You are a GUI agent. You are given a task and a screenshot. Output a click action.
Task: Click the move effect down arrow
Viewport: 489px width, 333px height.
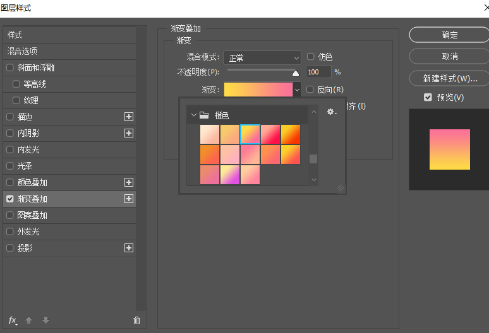tap(45, 320)
